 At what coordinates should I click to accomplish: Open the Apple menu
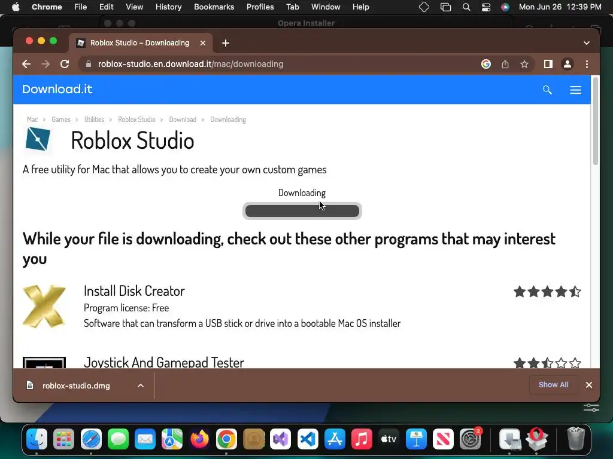[16, 7]
